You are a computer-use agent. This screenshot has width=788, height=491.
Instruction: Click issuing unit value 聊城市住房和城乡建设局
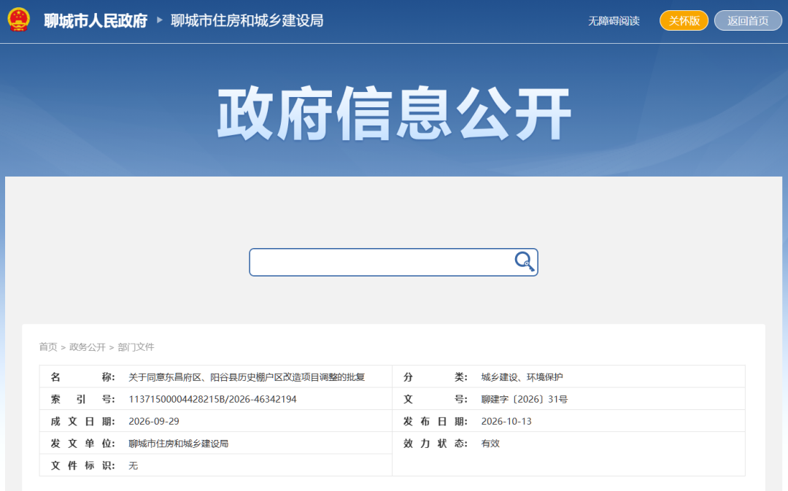coord(179,444)
